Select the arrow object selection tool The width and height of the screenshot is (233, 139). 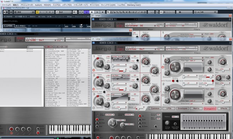tap(108, 12)
